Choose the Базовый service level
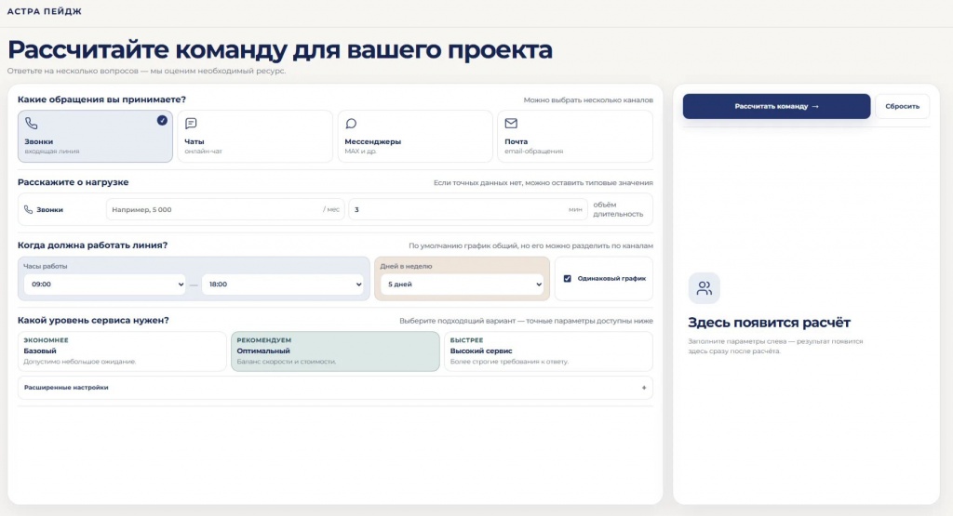953x516 pixels. coord(122,351)
